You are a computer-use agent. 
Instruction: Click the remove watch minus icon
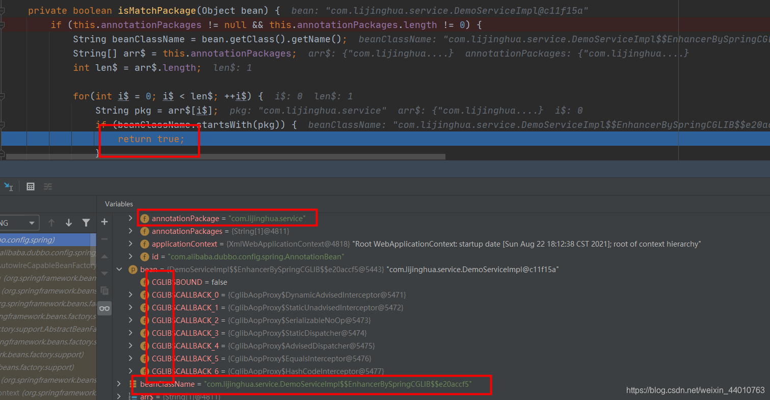point(104,239)
